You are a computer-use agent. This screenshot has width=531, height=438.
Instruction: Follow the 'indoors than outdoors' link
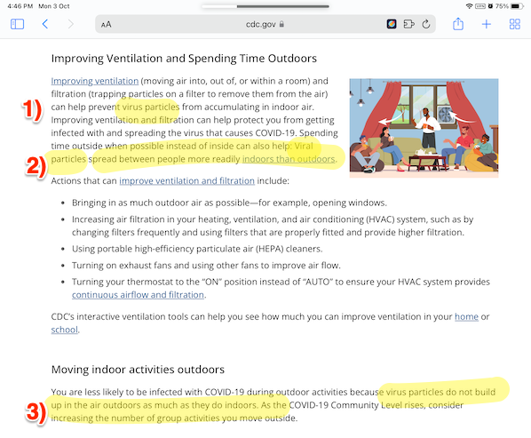289,159
